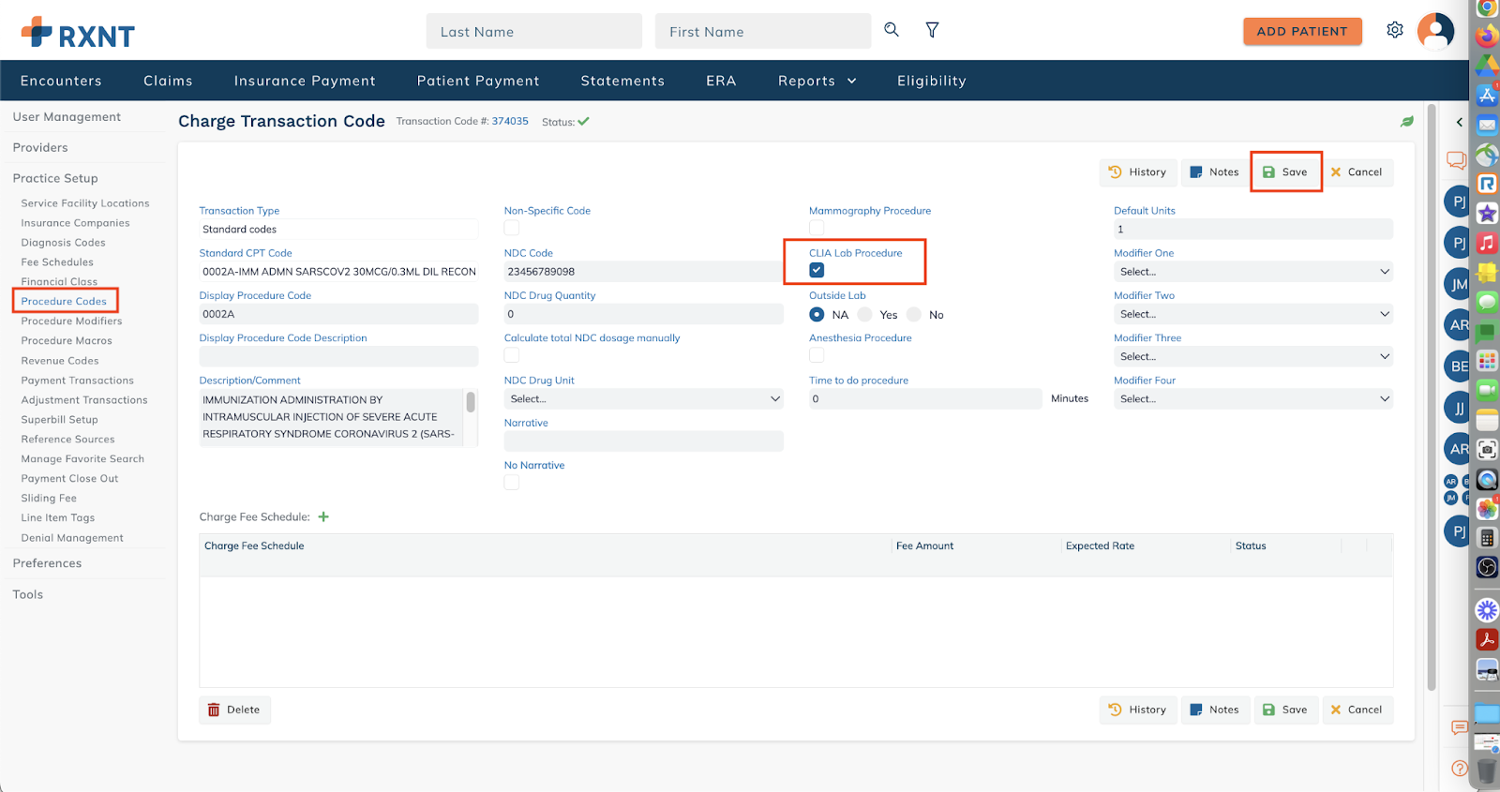Open the Modifier One dropdown

[1253, 272]
